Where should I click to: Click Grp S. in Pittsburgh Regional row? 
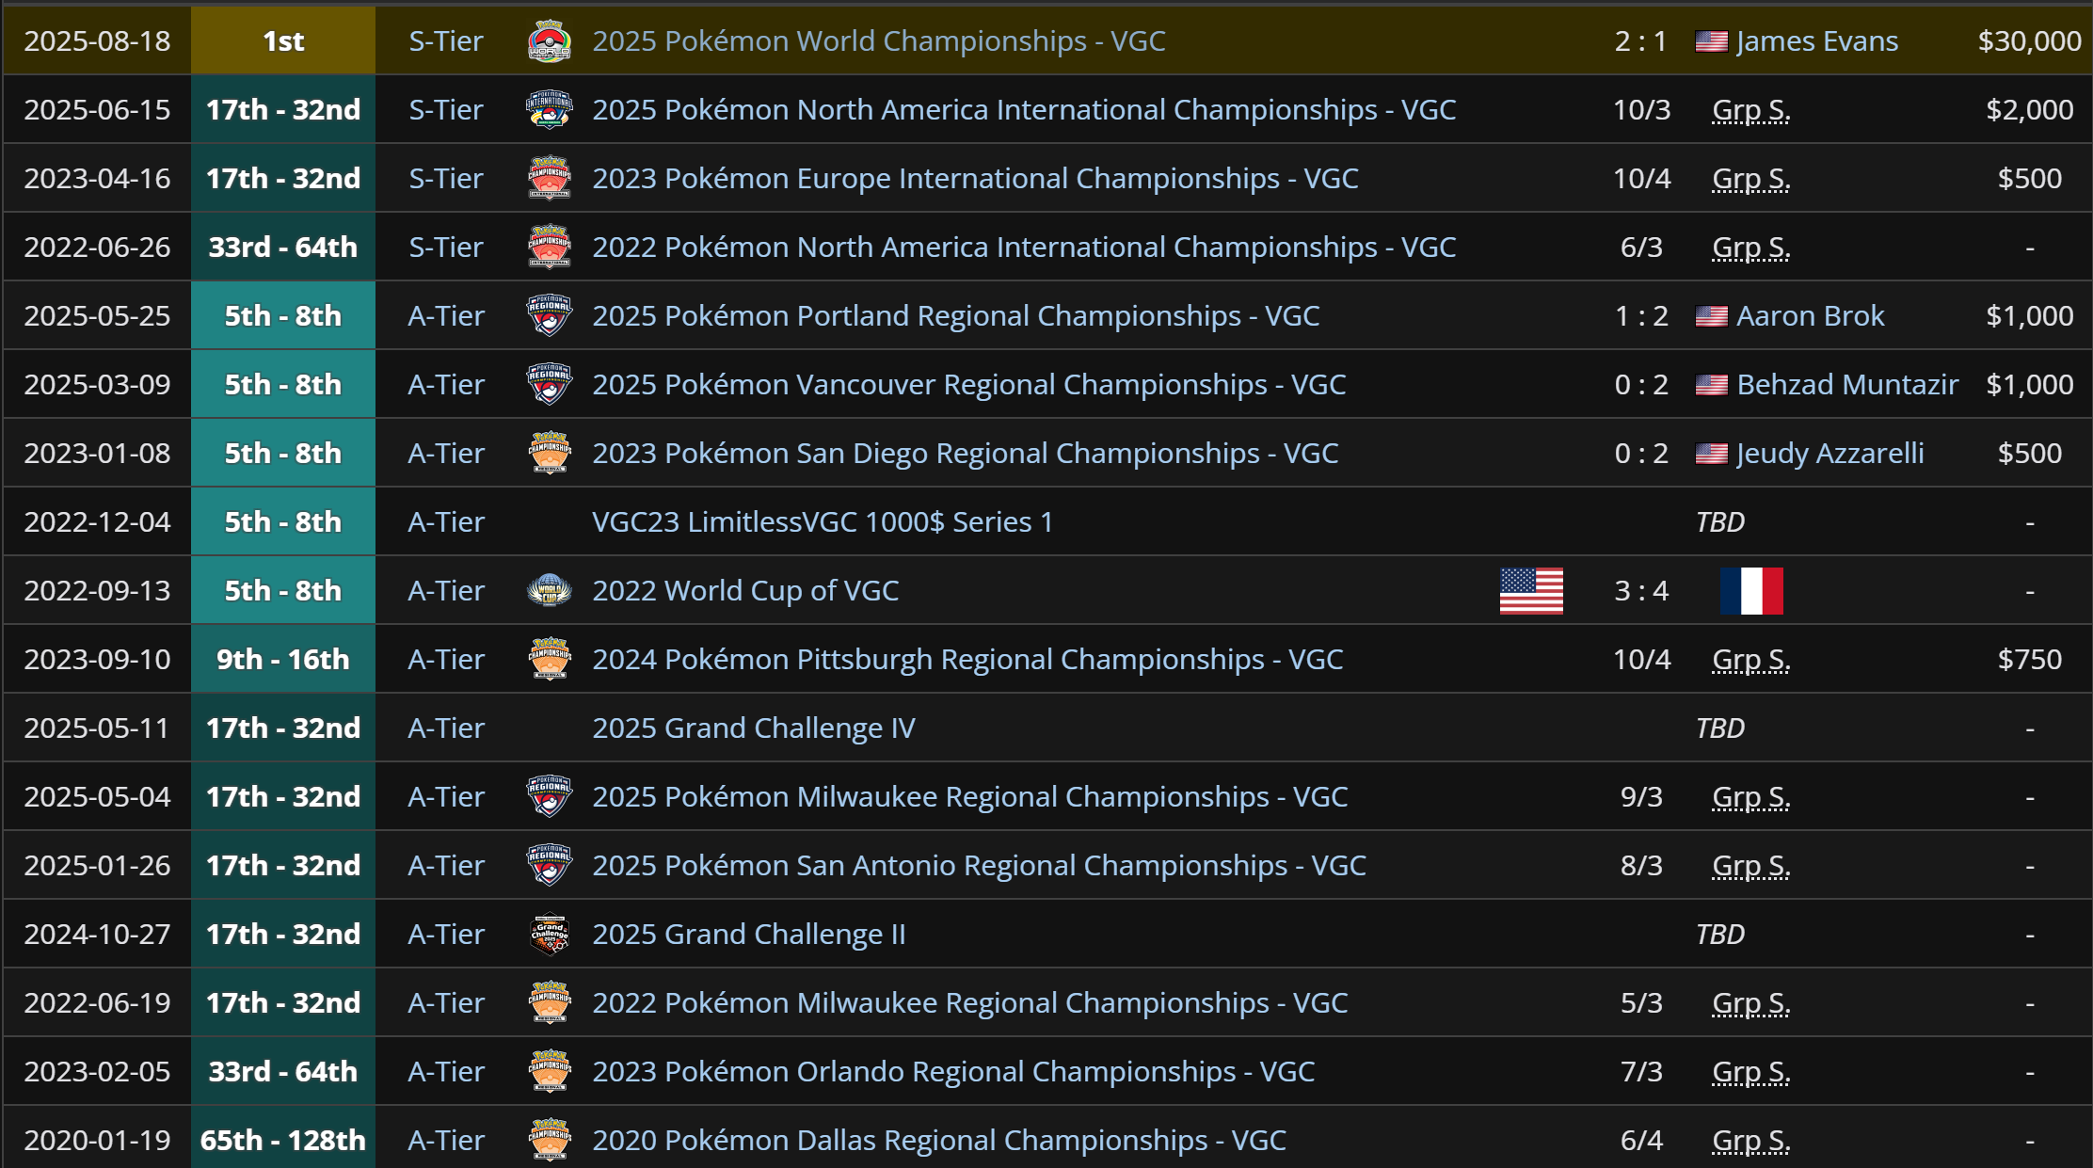(x=1750, y=660)
